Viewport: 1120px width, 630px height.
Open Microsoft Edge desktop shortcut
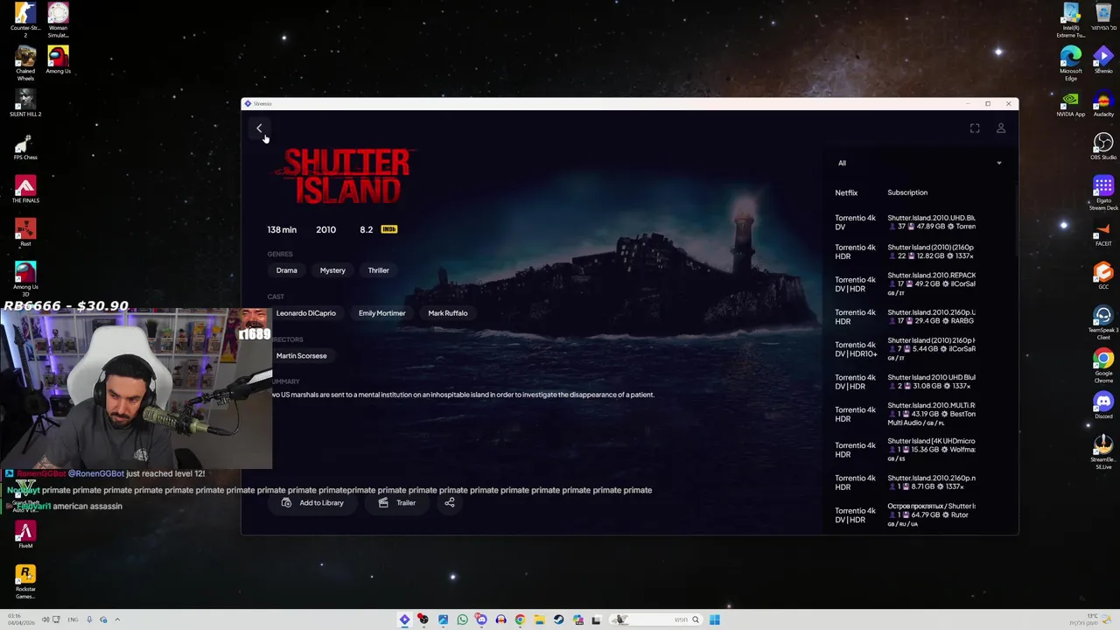click(x=1071, y=64)
